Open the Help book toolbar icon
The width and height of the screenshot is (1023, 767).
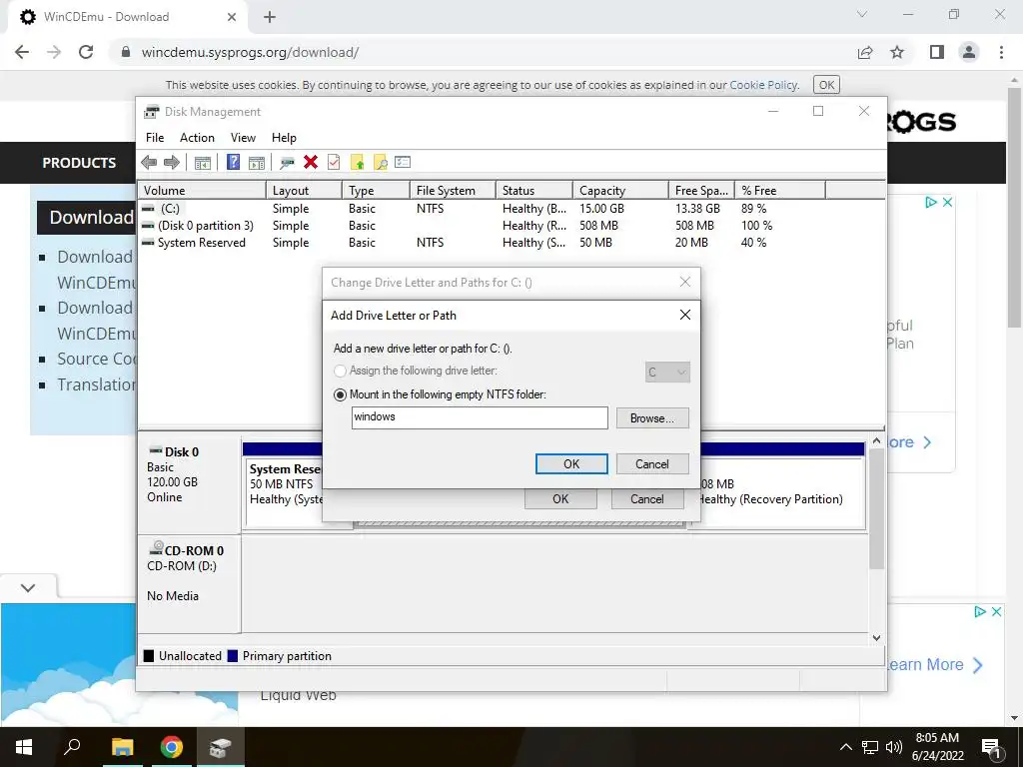[x=233, y=163]
